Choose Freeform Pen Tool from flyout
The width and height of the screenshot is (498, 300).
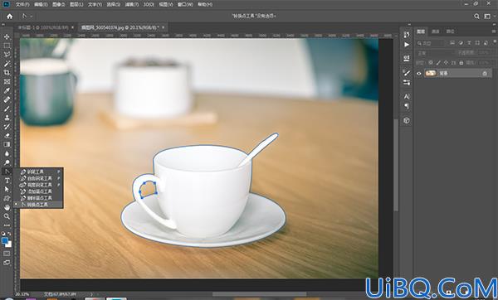pos(39,178)
